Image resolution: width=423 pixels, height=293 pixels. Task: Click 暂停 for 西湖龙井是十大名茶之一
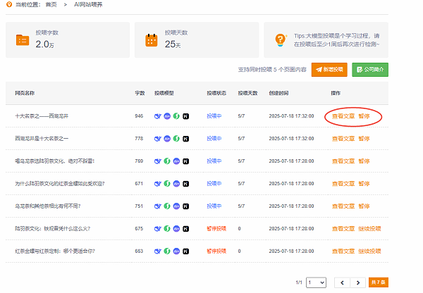(x=364, y=139)
